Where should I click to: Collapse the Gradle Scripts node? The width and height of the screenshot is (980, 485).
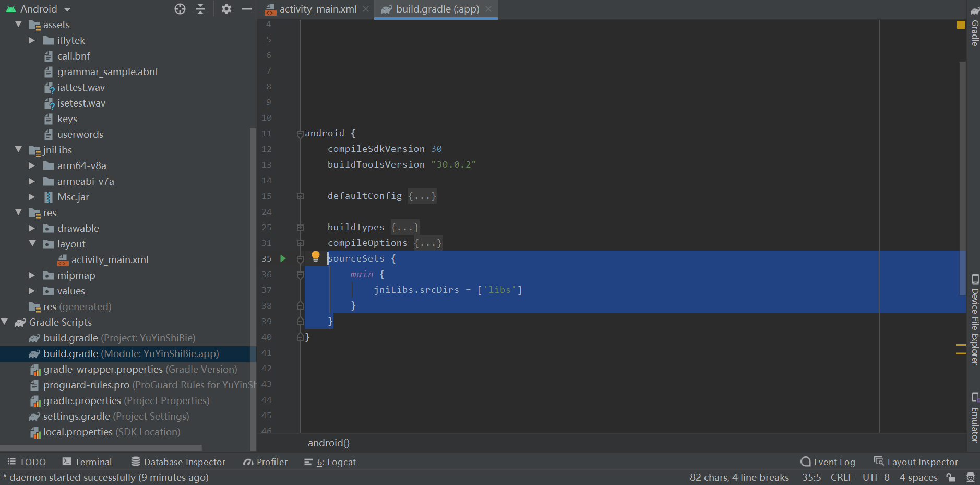click(5, 322)
